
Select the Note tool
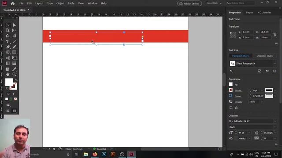pos(8,69)
